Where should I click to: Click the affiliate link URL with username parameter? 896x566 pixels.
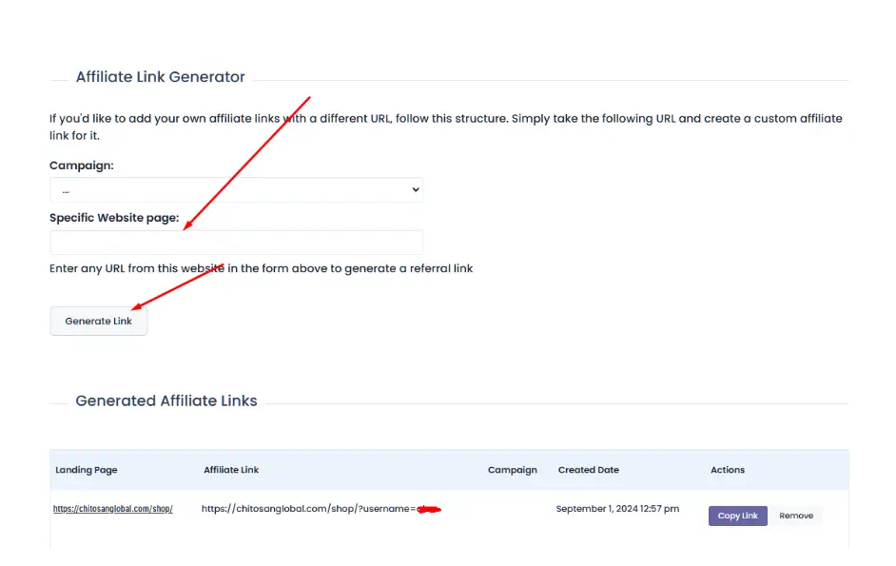point(308,509)
